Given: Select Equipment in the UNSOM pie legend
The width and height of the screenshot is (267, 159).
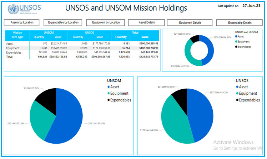Looking at the screenshot, I should point(118,93).
